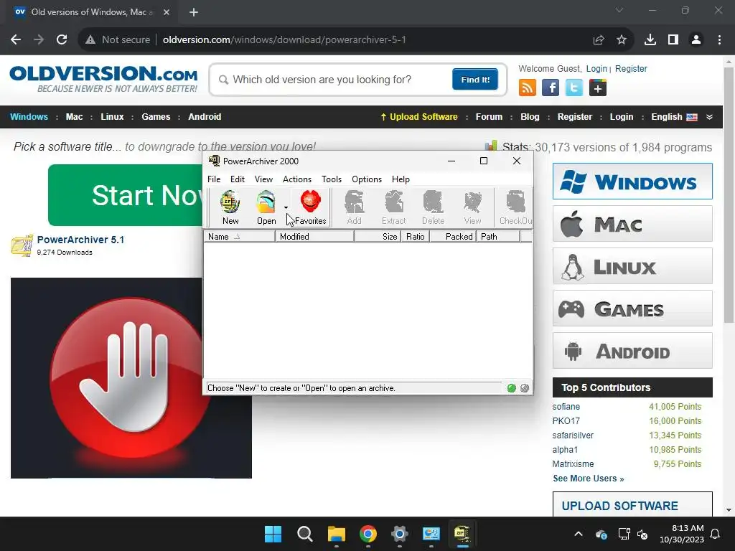Select Android in the site navigation bar

[205, 117]
